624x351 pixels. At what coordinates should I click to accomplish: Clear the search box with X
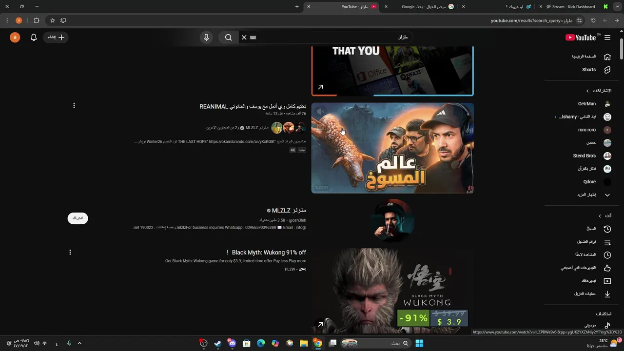point(244,38)
